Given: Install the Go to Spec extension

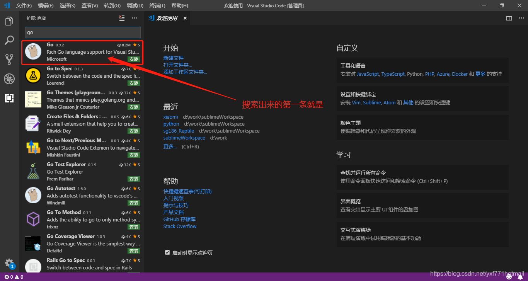Looking at the screenshot, I should (x=134, y=83).
